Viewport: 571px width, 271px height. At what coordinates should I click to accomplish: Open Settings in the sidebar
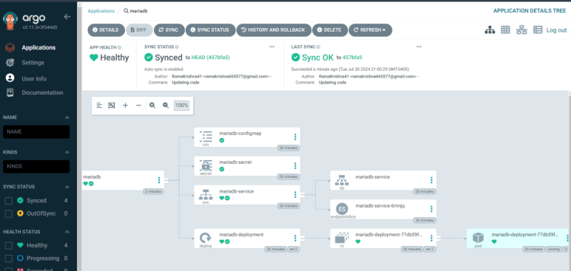click(x=33, y=63)
